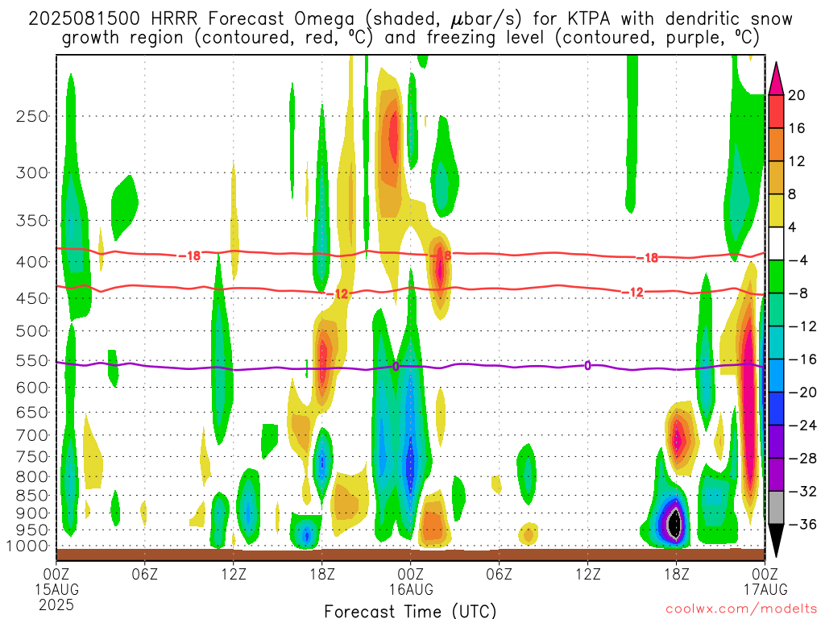Select the 700 pressure level label
Screen dimensions: 825x619
coord(32,435)
